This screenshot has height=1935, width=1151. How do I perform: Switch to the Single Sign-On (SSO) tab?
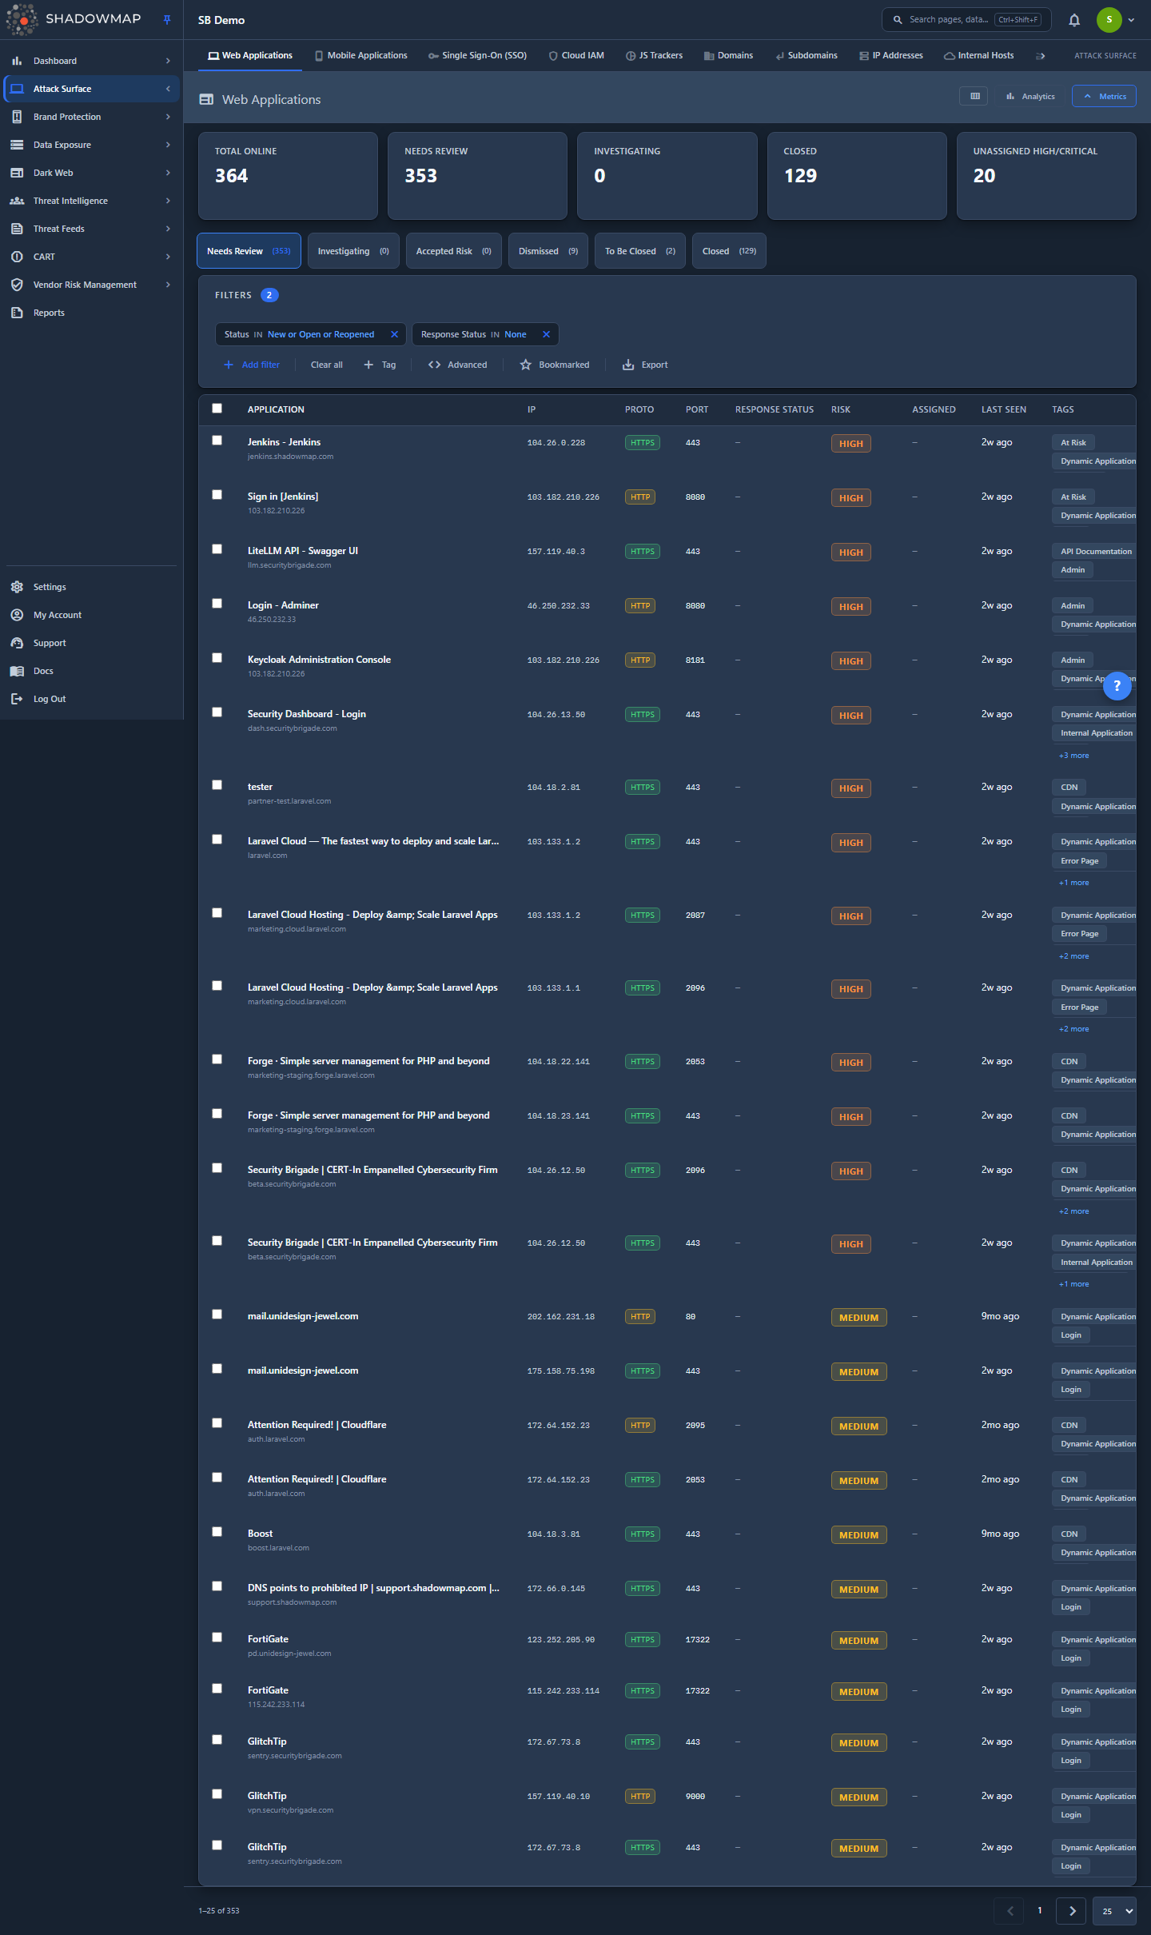tap(478, 56)
